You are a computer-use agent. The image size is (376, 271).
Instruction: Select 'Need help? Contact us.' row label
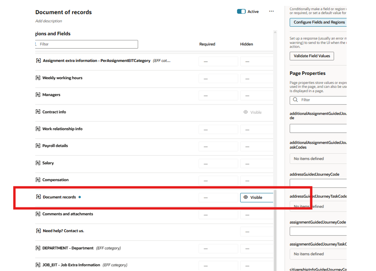pos(64,231)
